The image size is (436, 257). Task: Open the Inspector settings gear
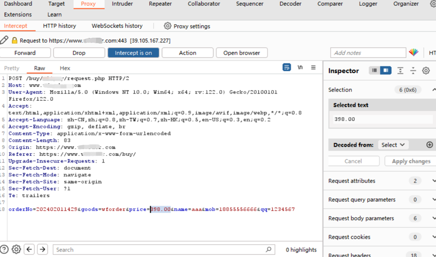tap(426, 71)
